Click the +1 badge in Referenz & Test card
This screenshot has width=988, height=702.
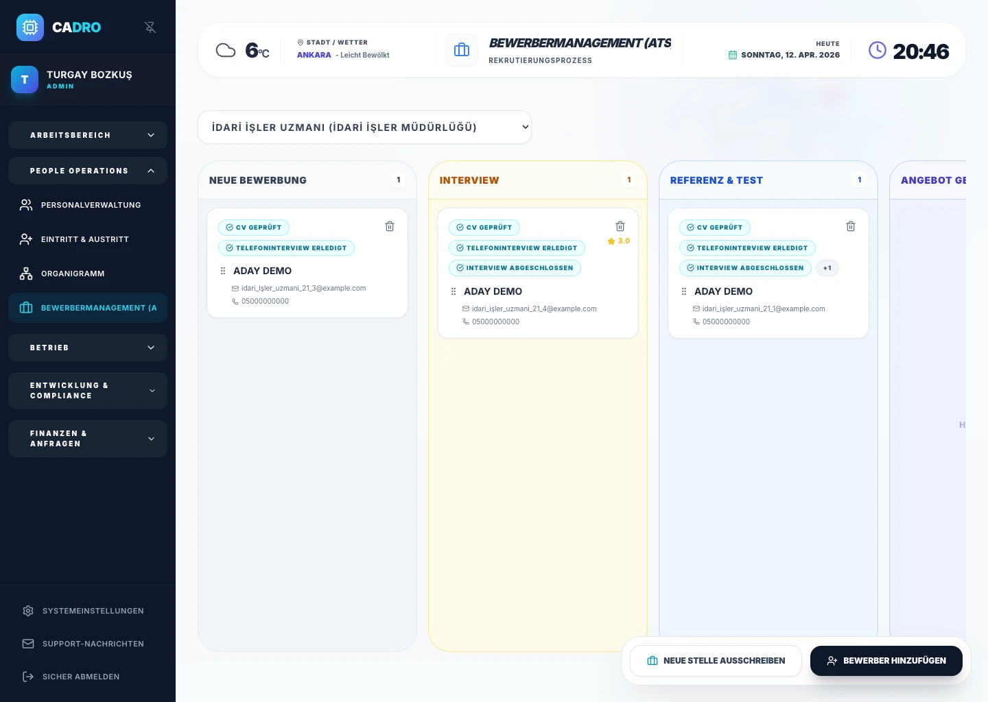pyautogui.click(x=827, y=268)
